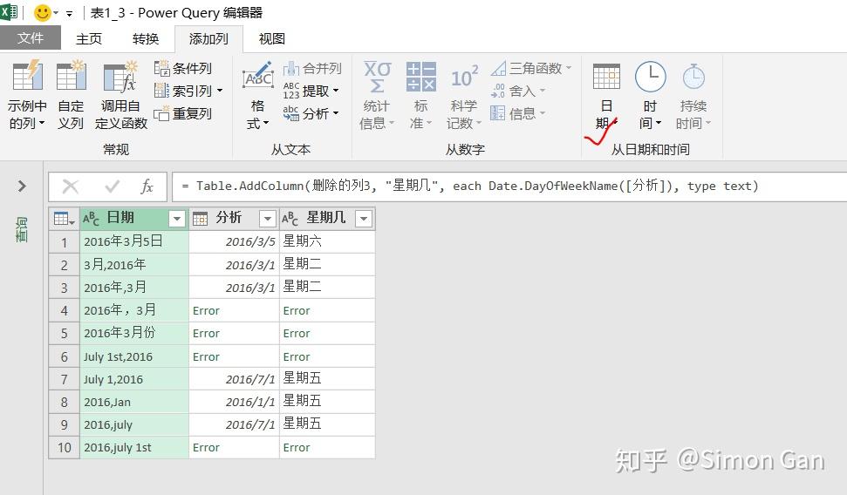
Task: Switch to the View (视图) tab
Action: click(271, 39)
